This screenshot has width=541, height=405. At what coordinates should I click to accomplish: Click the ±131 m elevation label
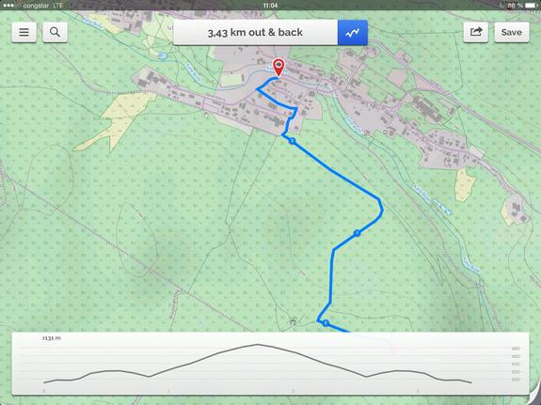[52, 338]
